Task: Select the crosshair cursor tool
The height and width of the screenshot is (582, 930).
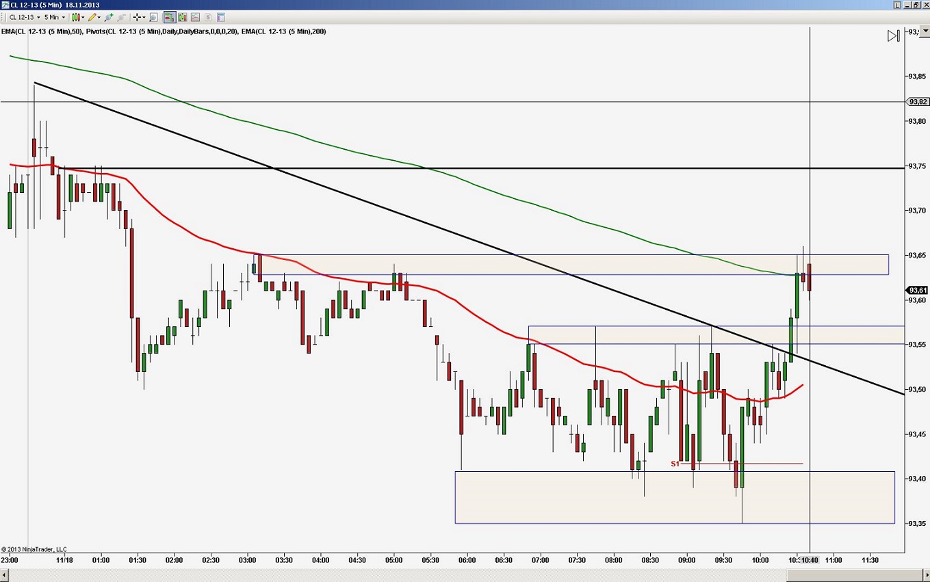Action: (137, 17)
